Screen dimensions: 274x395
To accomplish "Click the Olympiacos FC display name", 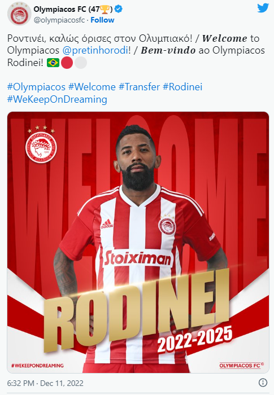I will click(60, 10).
